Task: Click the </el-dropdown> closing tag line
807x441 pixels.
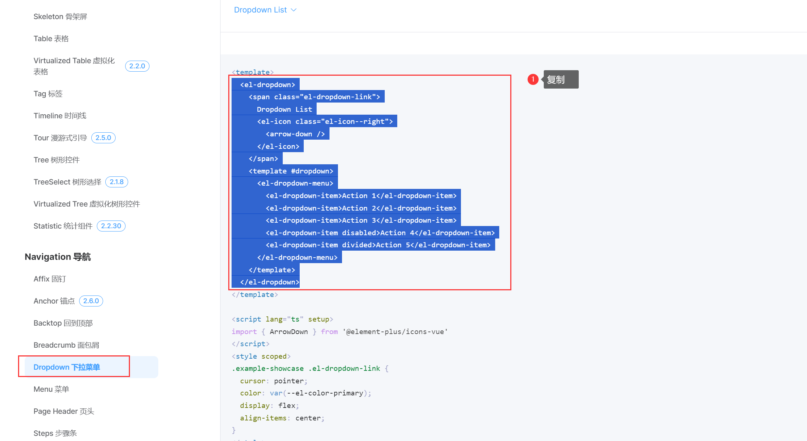Action: click(x=270, y=282)
